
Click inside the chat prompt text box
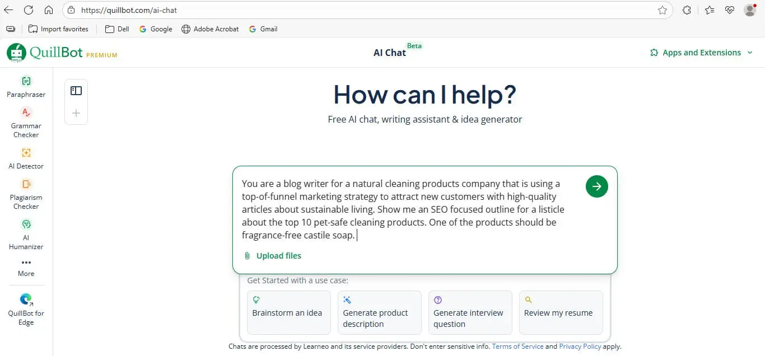pyautogui.click(x=409, y=209)
